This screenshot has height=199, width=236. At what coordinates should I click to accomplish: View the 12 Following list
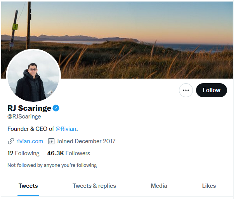pos(23,153)
